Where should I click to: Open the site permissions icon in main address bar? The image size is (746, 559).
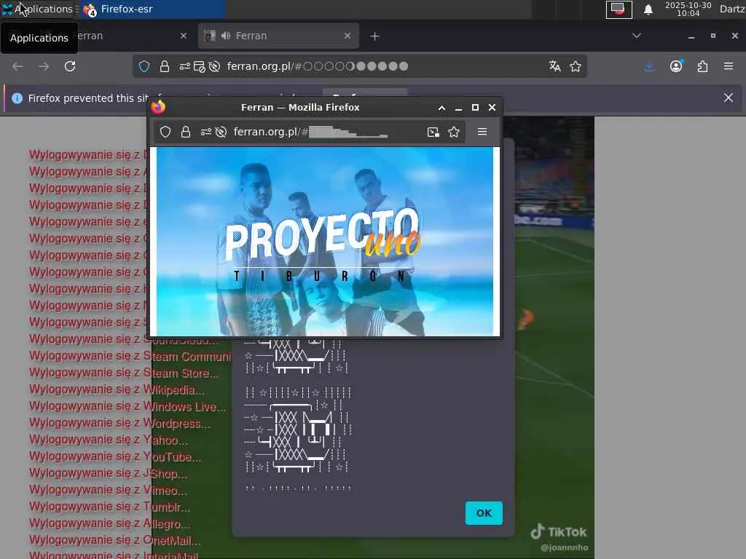click(184, 66)
